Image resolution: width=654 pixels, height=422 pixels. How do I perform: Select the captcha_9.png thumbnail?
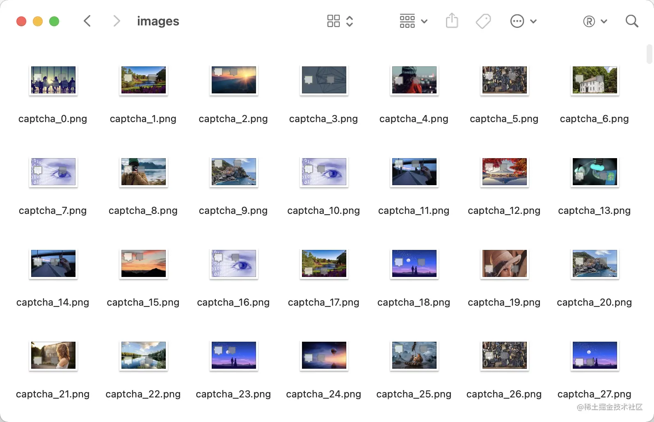[x=234, y=172]
